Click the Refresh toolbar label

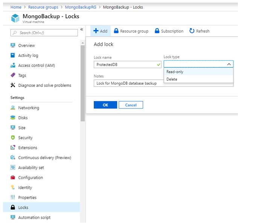[203, 31]
